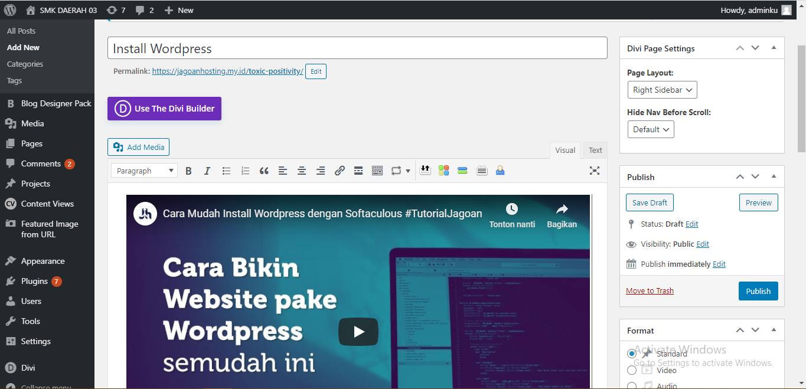Move Divi Page Settings panel down
The width and height of the screenshot is (806, 389).
pyautogui.click(x=755, y=48)
